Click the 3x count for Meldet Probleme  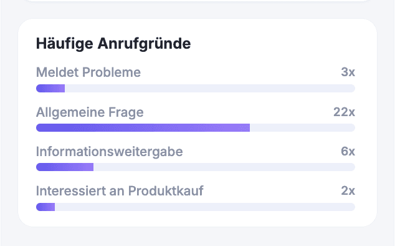coord(348,72)
